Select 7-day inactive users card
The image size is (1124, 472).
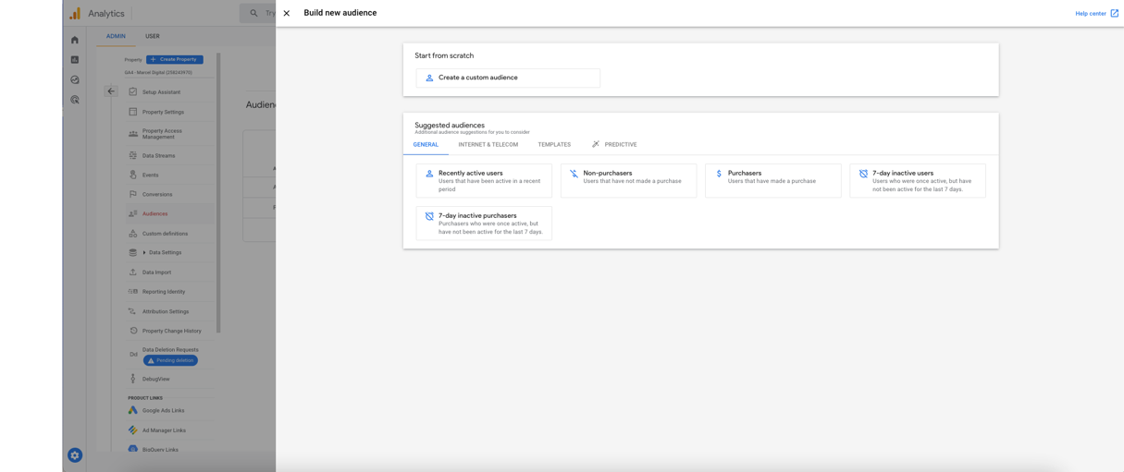click(x=917, y=181)
